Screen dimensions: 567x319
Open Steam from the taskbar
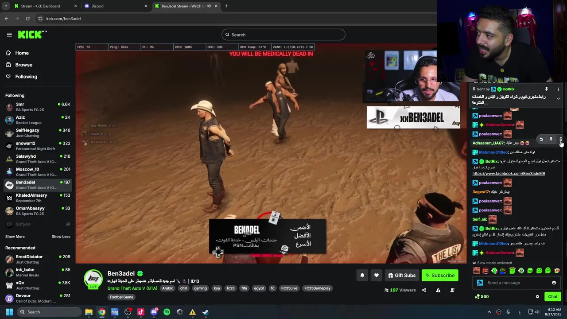click(206, 312)
